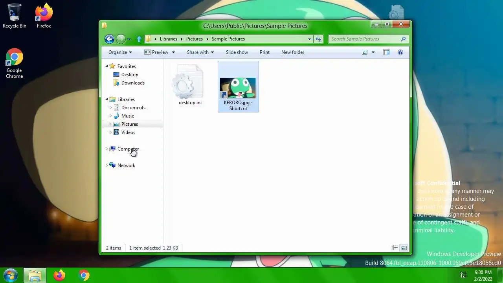Click the green Up folder arrow
The width and height of the screenshot is (503, 283).
tap(139, 39)
